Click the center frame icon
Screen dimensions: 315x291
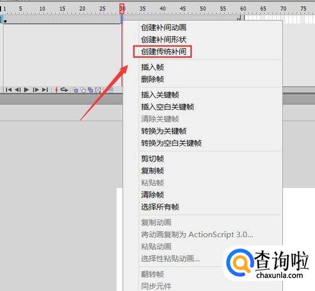click(57, 90)
